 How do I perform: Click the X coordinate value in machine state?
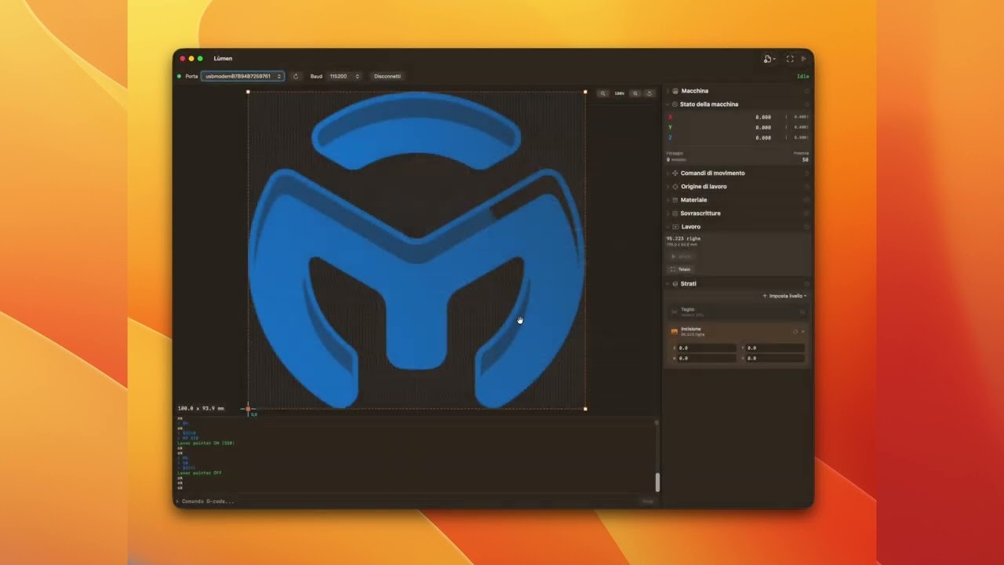[763, 117]
